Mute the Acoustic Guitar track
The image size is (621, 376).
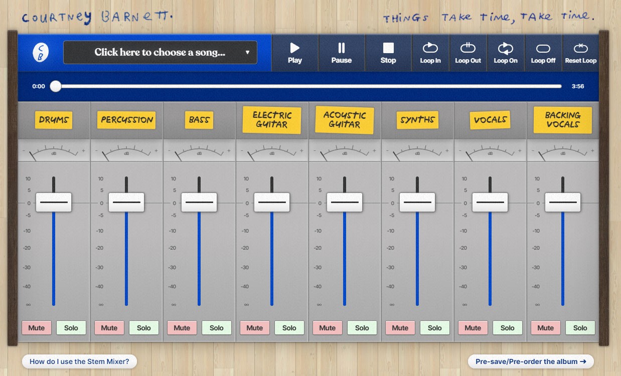(328, 328)
